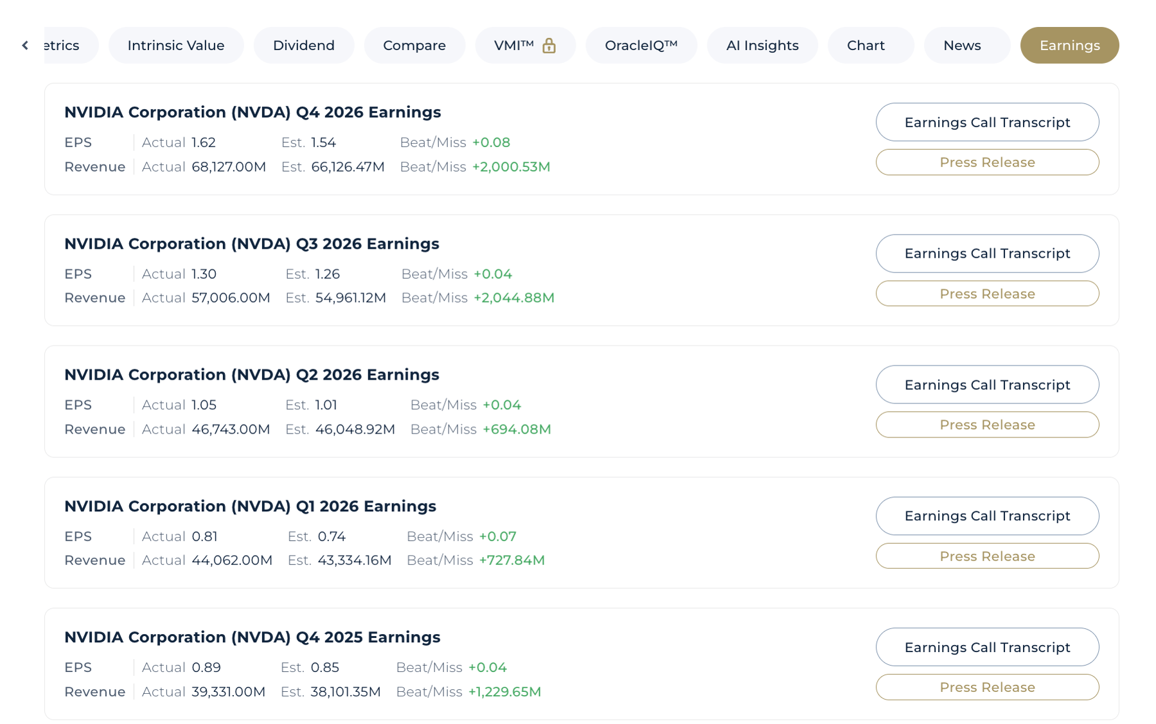1156x724 pixels.
Task: Open Q3 2026 Earnings Call Transcript
Action: [x=986, y=254]
